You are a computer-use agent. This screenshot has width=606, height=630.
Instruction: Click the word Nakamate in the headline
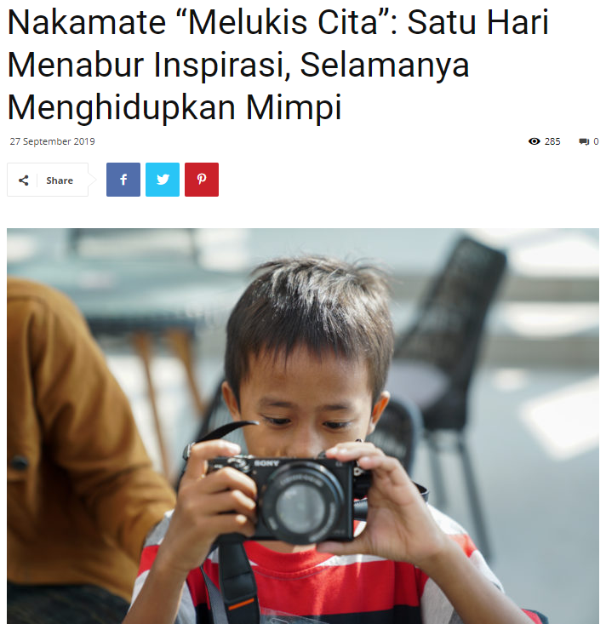pyautogui.click(x=87, y=22)
